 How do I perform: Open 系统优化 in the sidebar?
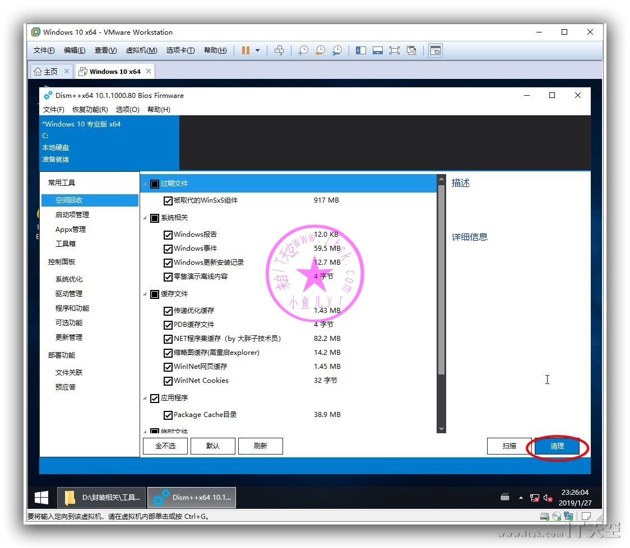pos(69,279)
